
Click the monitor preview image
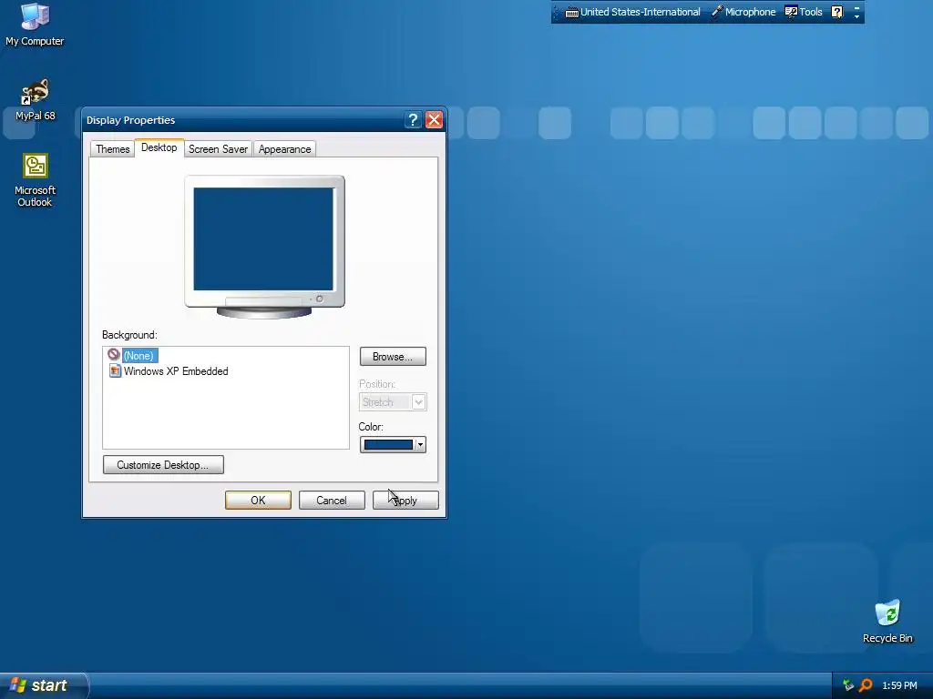(264, 247)
